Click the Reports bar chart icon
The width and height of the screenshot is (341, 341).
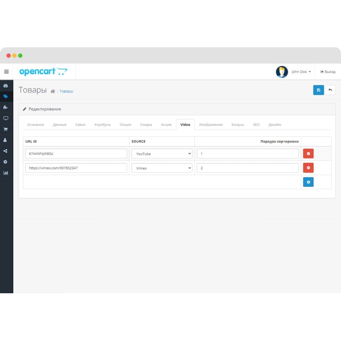[6, 173]
